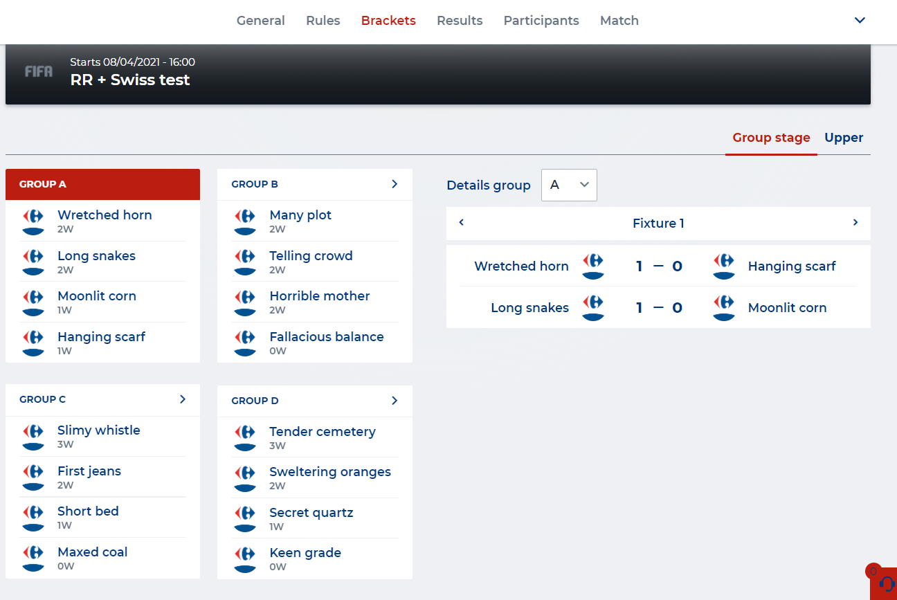This screenshot has width=897, height=600.
Task: Go to the next fixture with right arrow
Action: (855, 223)
